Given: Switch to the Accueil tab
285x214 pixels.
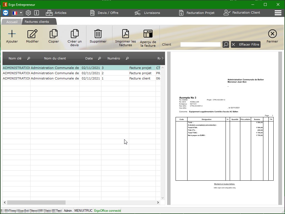Looking at the screenshot, I should 12,22.
